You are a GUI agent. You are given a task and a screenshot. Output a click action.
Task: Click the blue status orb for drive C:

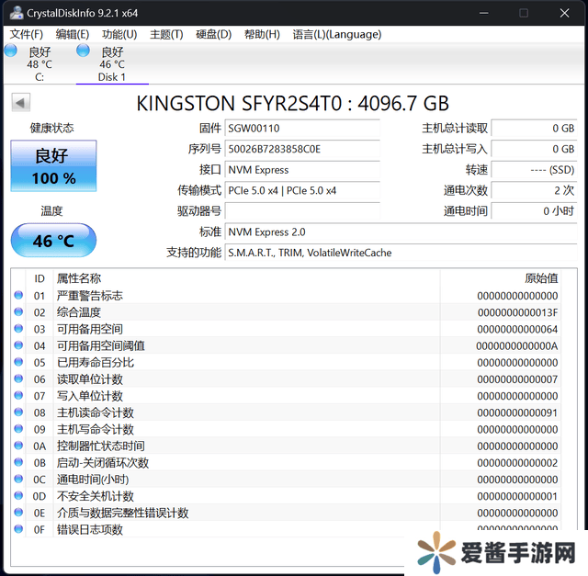click(x=10, y=51)
